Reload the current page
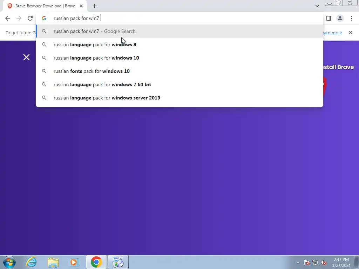The height and width of the screenshot is (269, 359). point(30,18)
